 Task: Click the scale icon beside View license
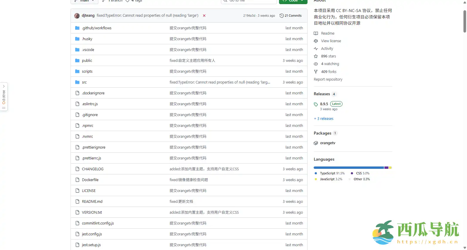click(316, 41)
